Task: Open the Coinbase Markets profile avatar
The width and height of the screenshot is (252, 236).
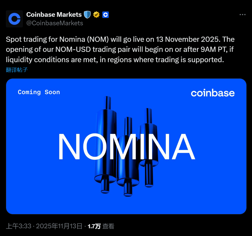Action: (14, 19)
